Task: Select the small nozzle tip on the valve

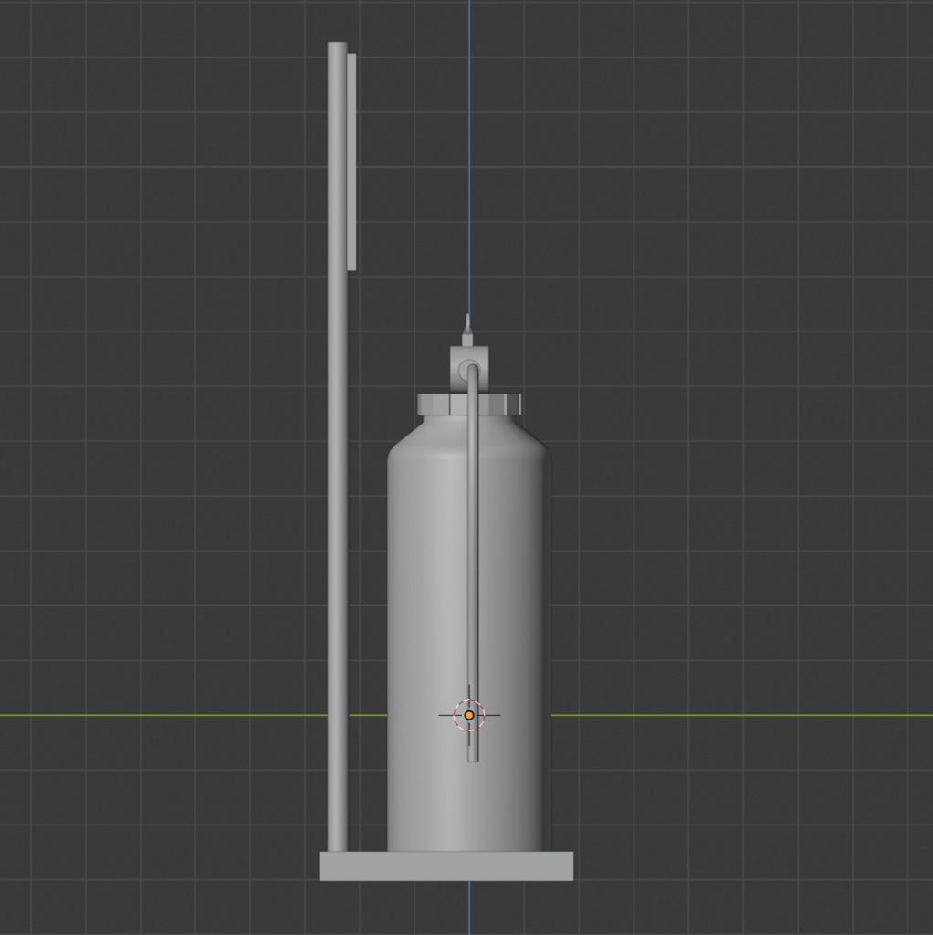Action: pyautogui.click(x=467, y=331)
